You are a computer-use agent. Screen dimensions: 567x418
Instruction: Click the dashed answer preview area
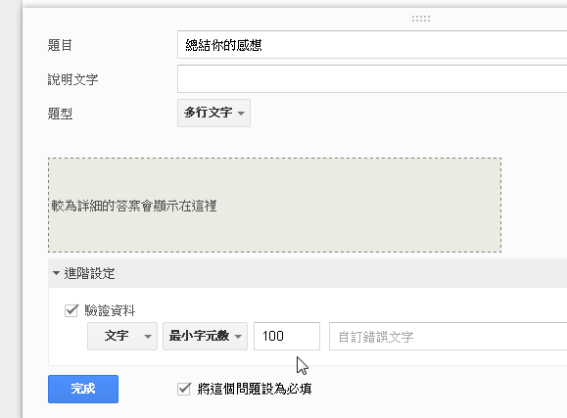pyautogui.click(x=274, y=205)
